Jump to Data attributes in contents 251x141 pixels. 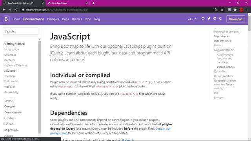[222, 41]
